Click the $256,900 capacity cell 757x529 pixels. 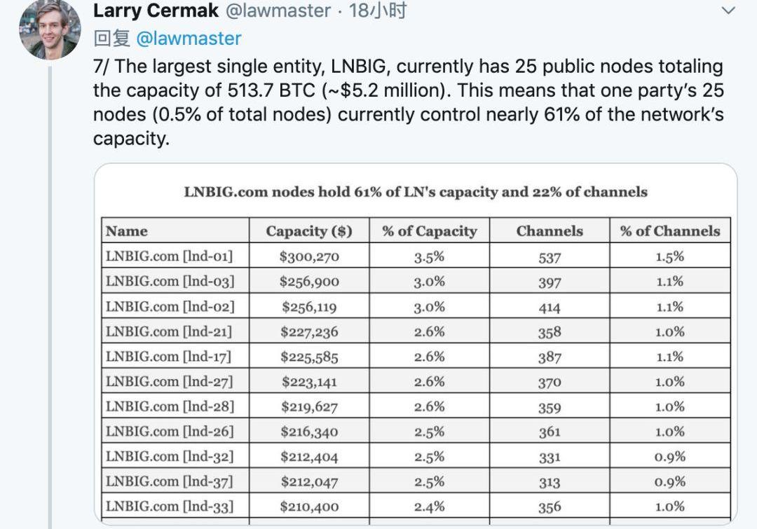(308, 282)
